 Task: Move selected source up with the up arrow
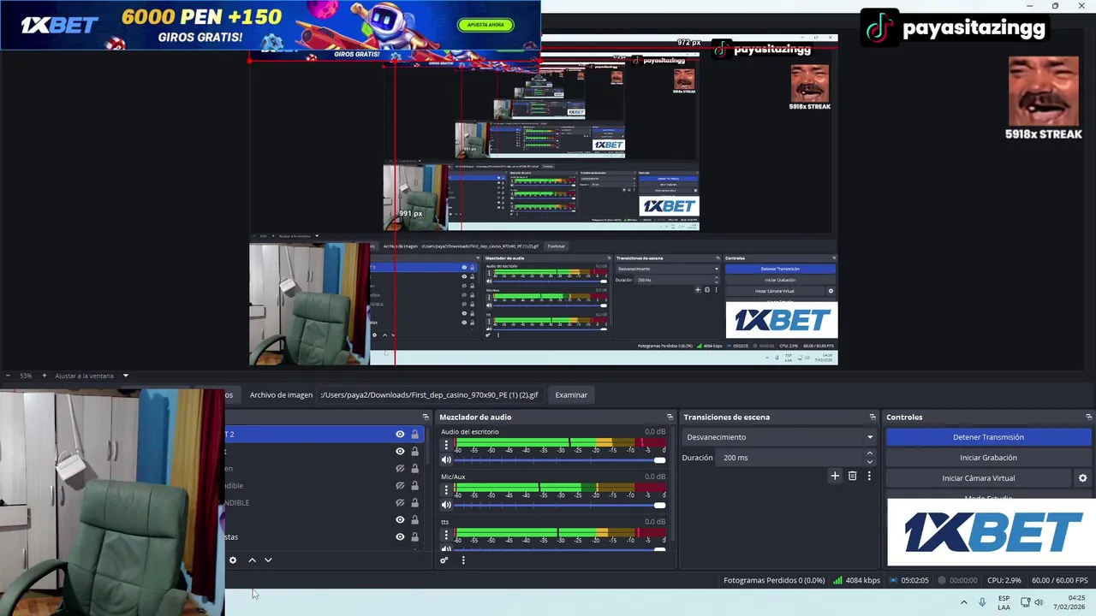point(252,560)
